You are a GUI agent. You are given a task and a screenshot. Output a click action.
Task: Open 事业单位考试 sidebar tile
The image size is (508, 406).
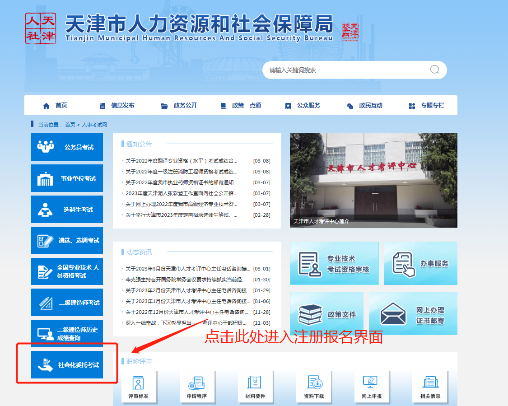(x=67, y=178)
